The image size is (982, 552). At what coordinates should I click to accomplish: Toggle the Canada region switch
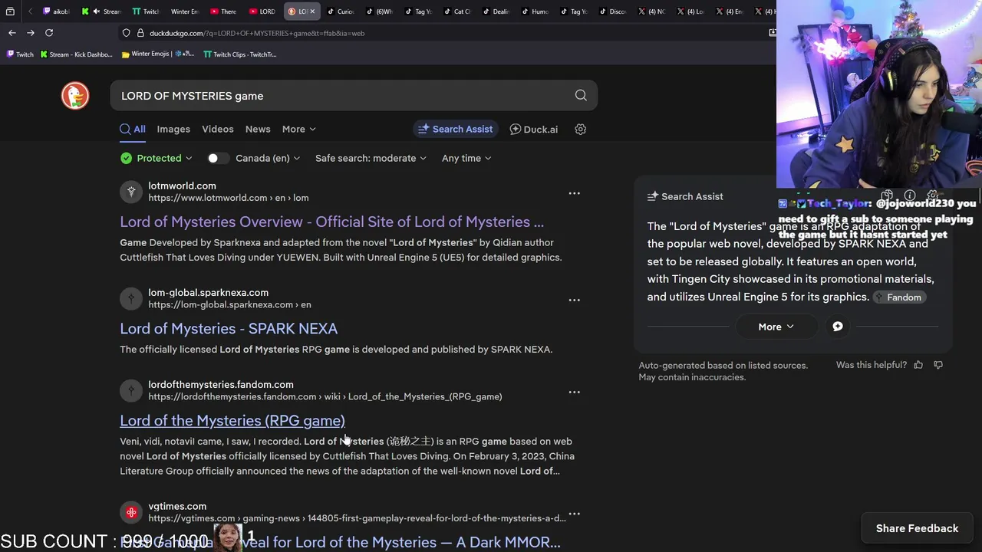coord(218,158)
